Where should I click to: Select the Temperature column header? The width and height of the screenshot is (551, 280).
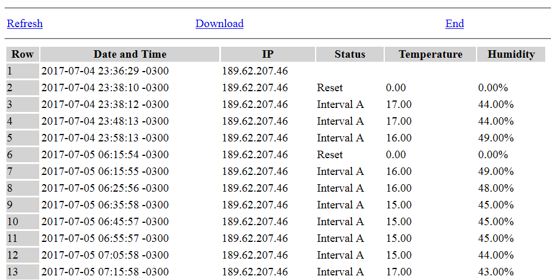(x=430, y=54)
